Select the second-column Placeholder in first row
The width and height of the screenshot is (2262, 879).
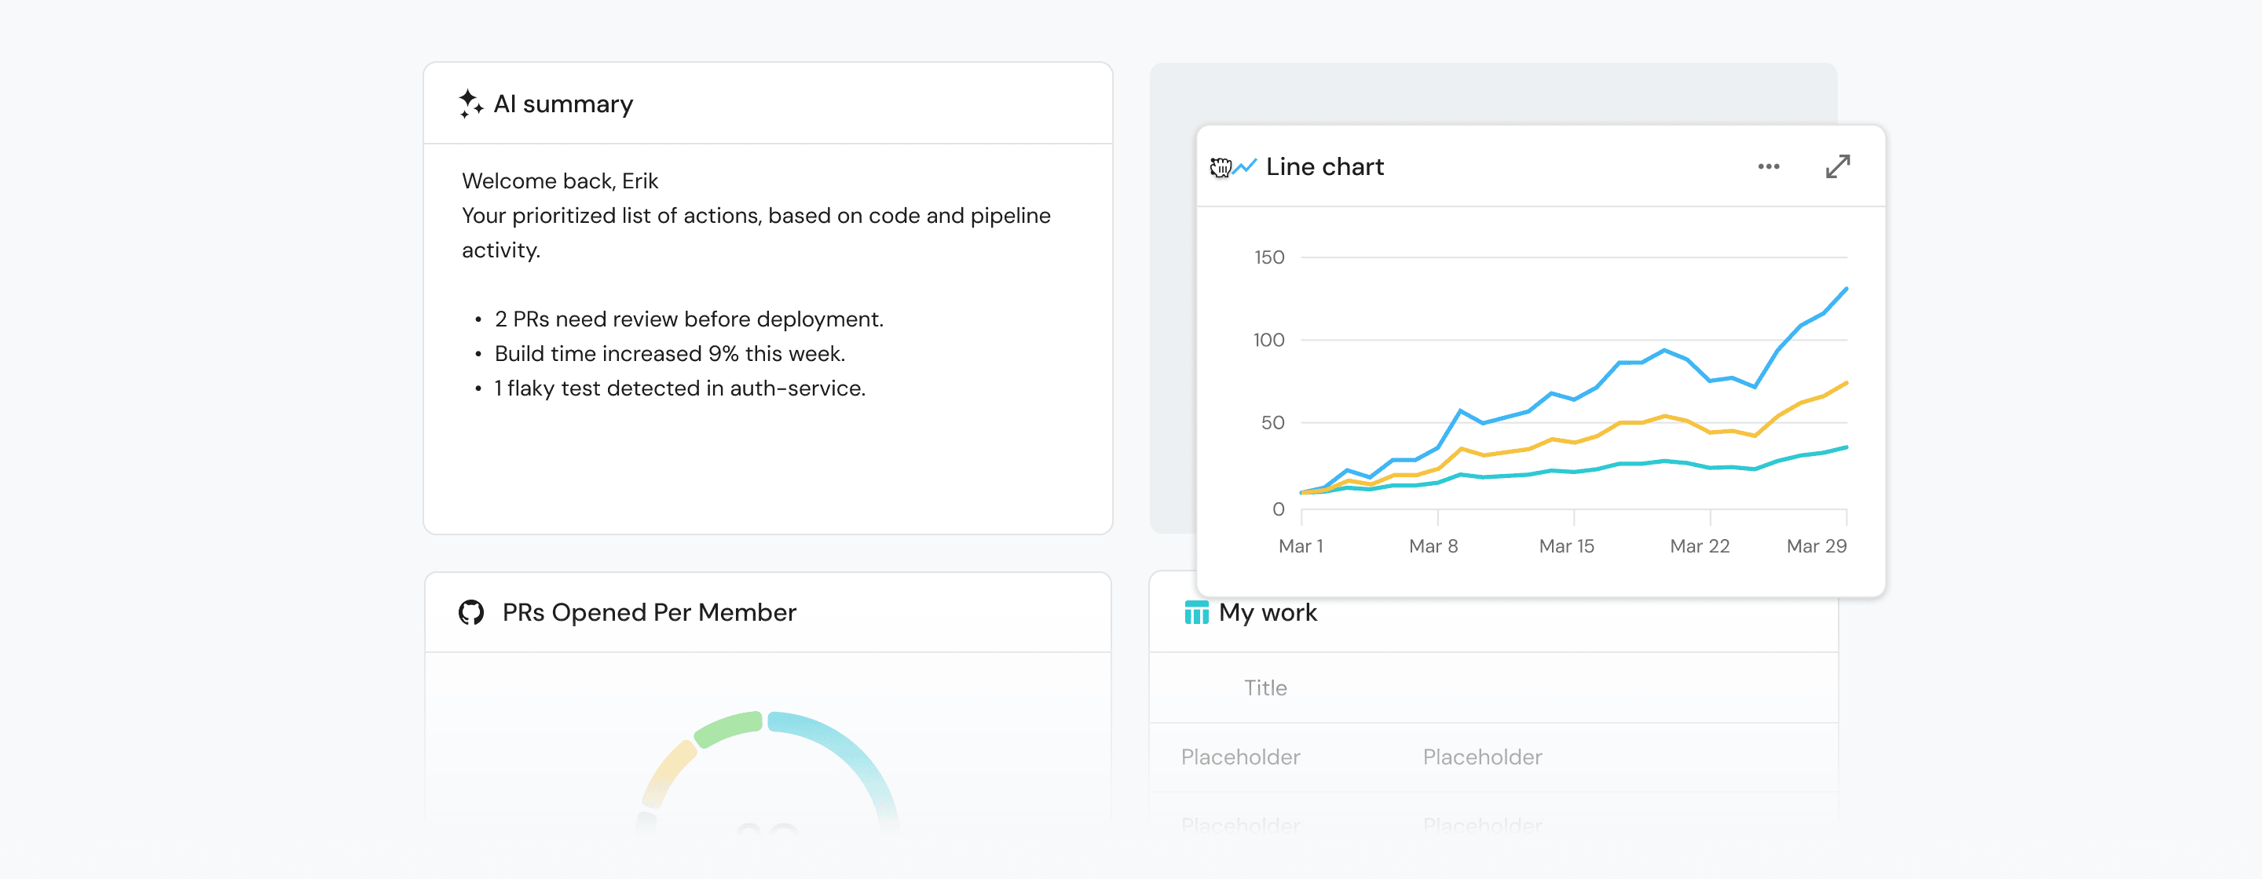[1482, 757]
